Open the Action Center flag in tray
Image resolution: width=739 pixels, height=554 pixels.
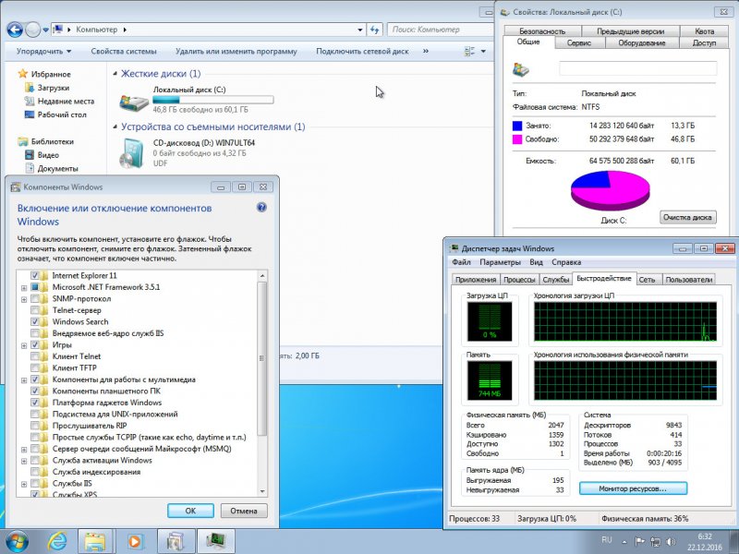tap(639, 542)
